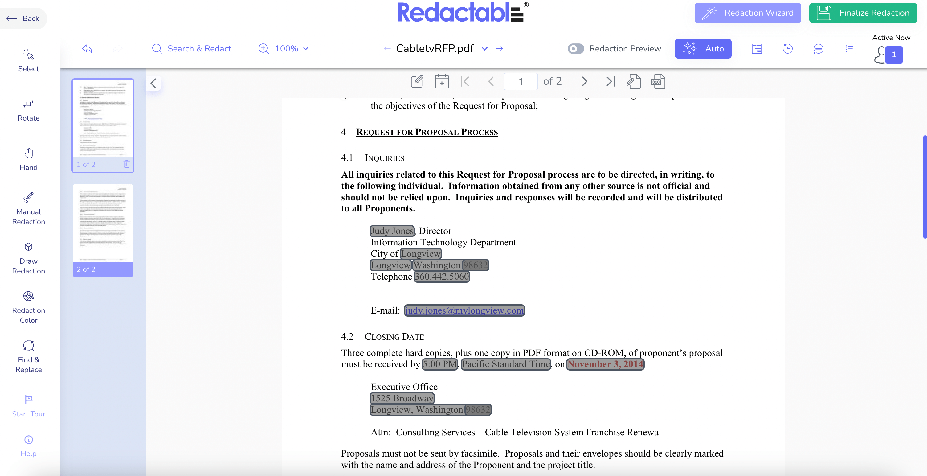Open Search & Redact
The height and width of the screenshot is (476, 927).
(x=191, y=49)
